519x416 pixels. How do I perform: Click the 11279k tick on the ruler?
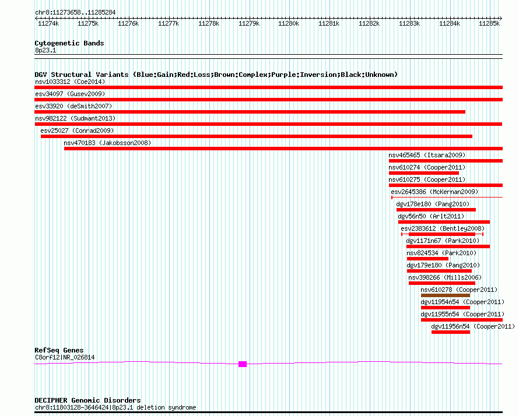(x=249, y=23)
